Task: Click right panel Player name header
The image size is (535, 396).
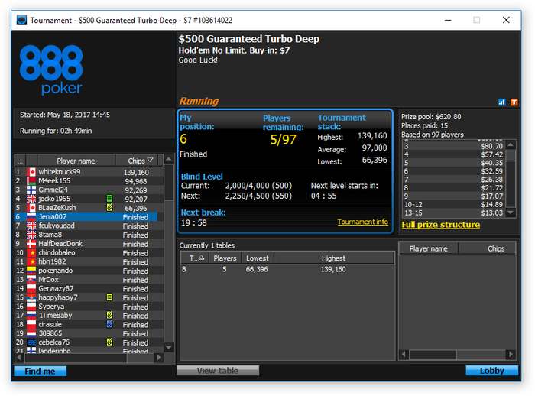Action: click(x=428, y=249)
